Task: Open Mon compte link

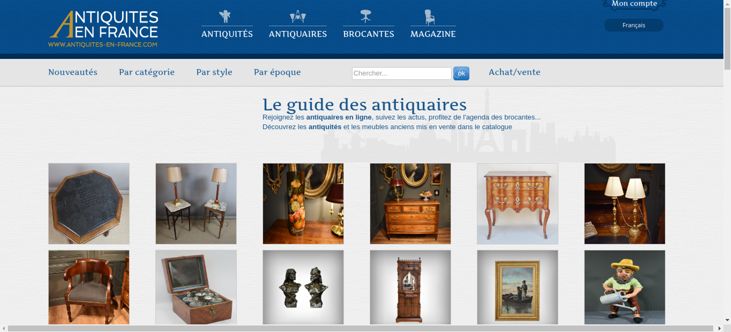Action: point(634,4)
